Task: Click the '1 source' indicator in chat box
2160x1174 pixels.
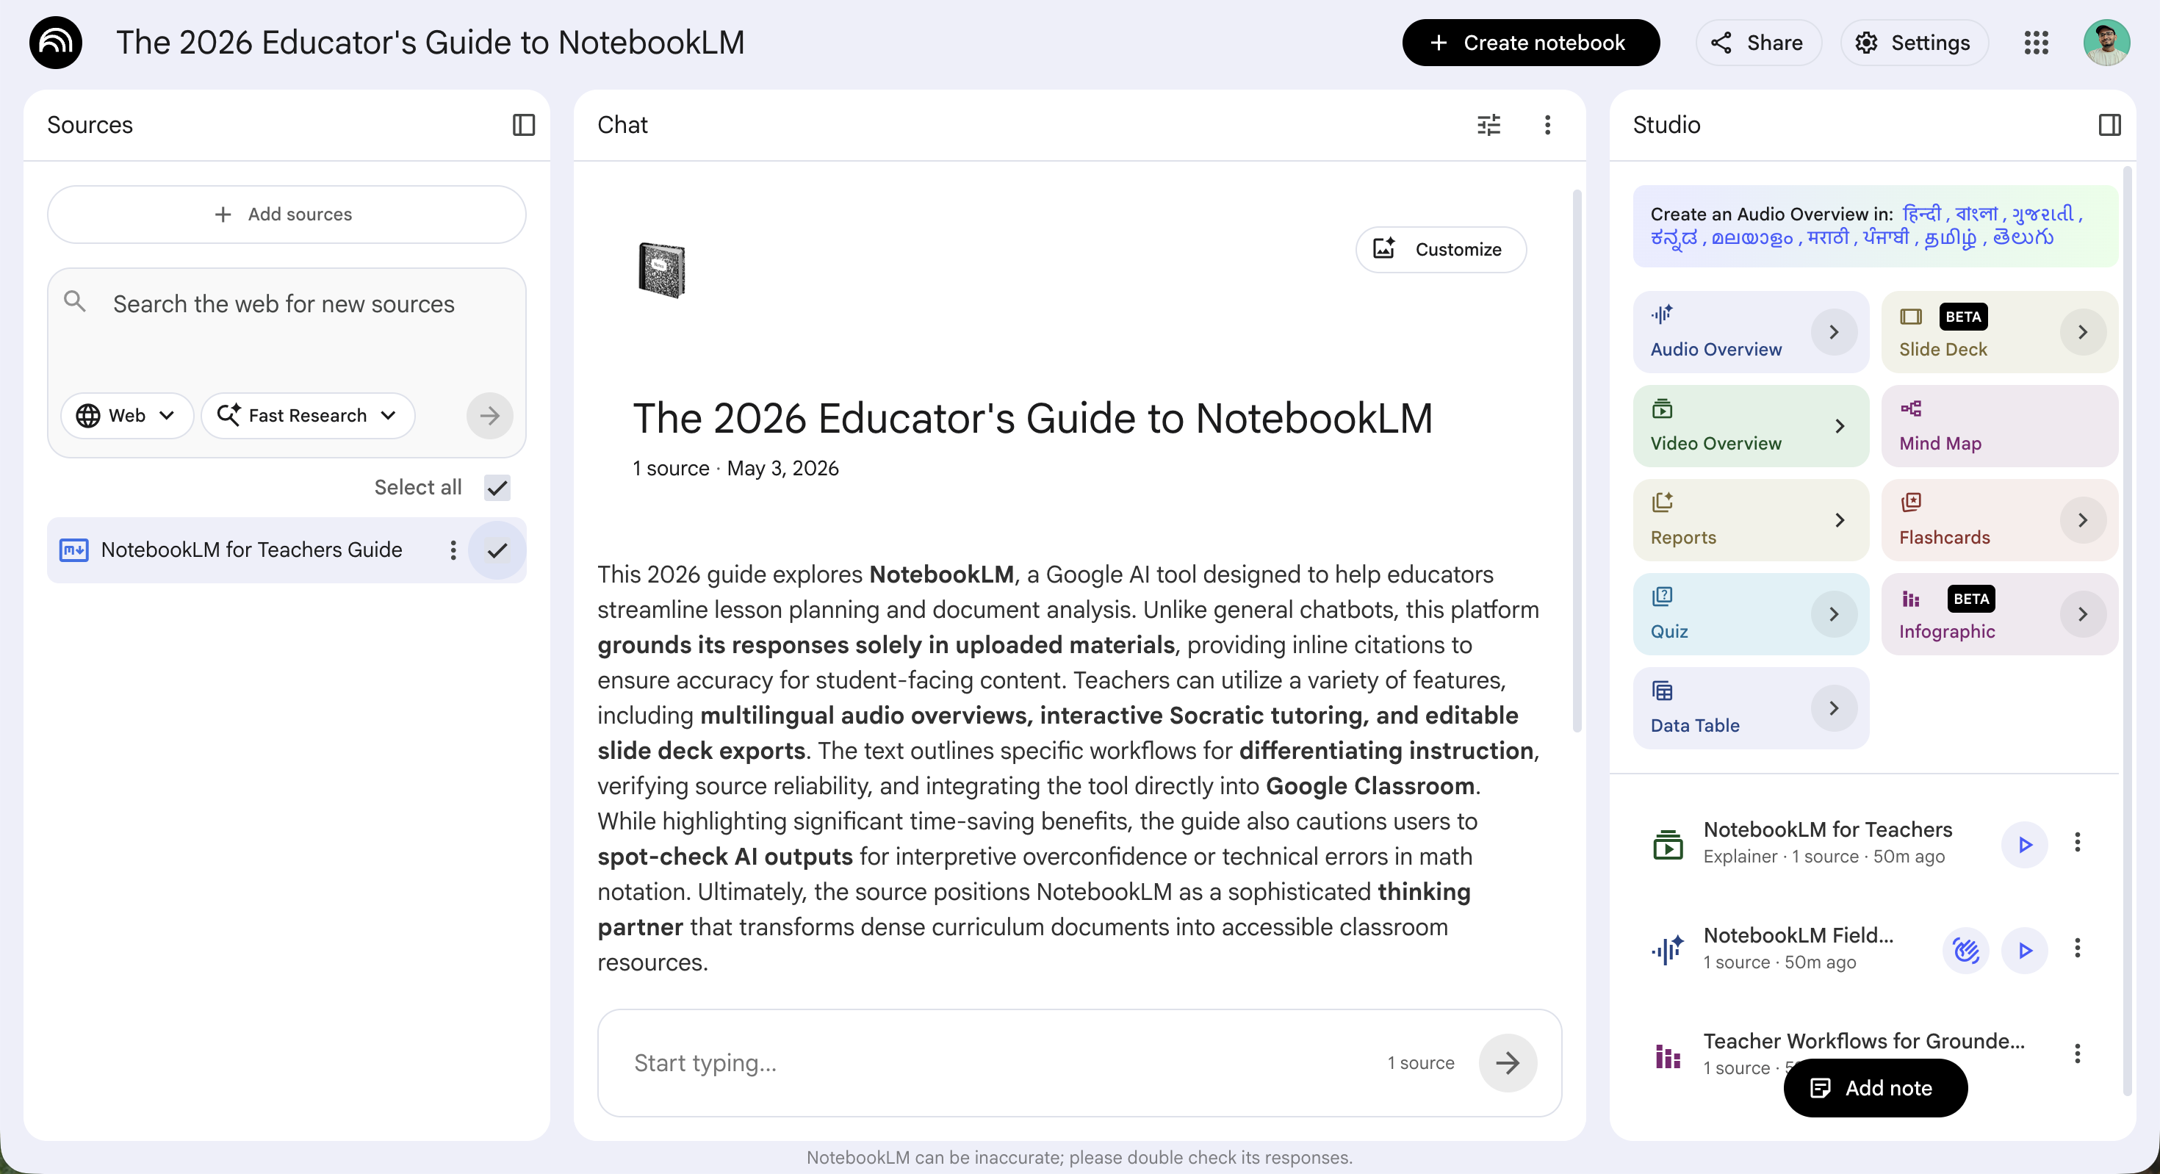Action: (x=1420, y=1062)
